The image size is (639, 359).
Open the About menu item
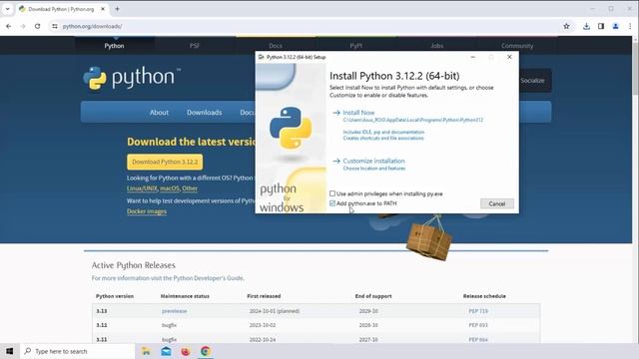click(159, 113)
